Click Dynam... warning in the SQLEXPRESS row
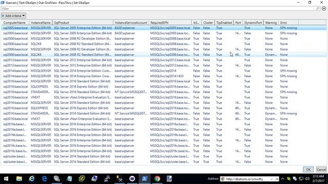This screenshot has height=184, width=328. 271,108
